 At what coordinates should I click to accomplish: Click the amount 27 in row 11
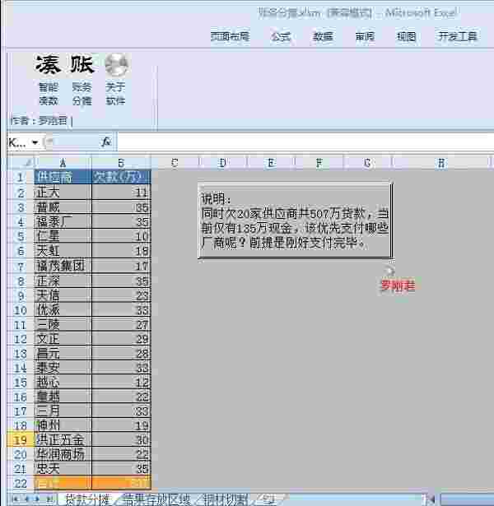coord(121,325)
